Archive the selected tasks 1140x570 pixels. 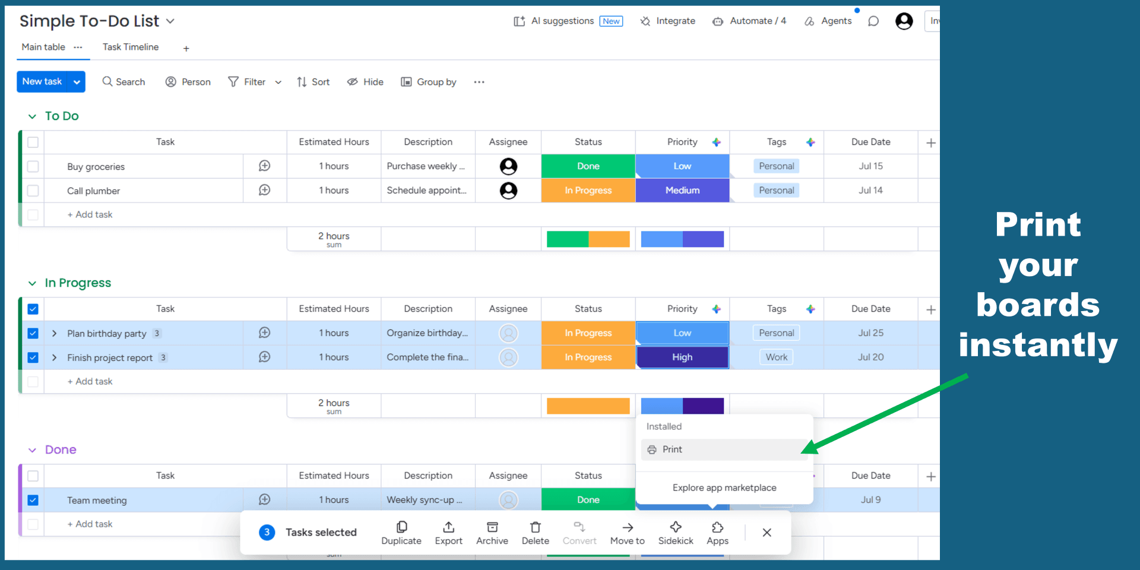492,533
